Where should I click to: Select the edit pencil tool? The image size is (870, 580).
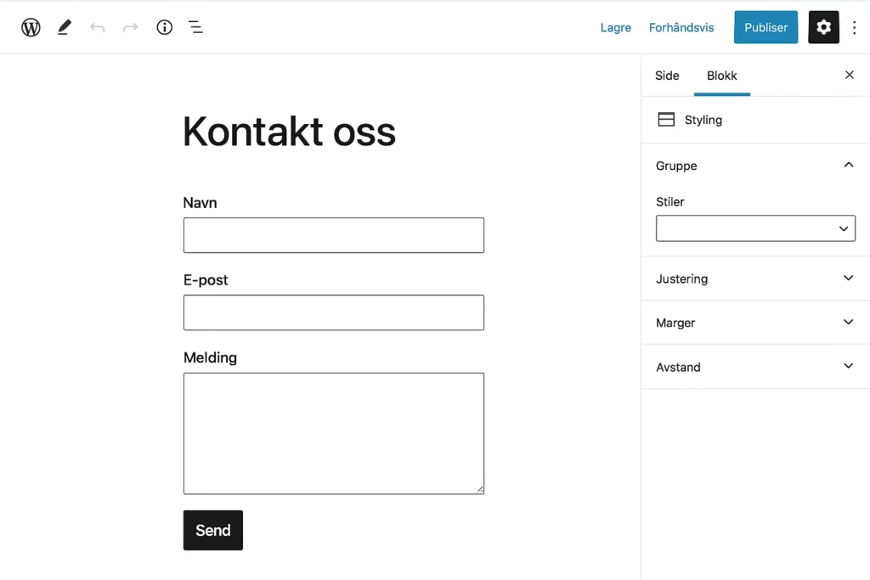pyautogui.click(x=63, y=26)
